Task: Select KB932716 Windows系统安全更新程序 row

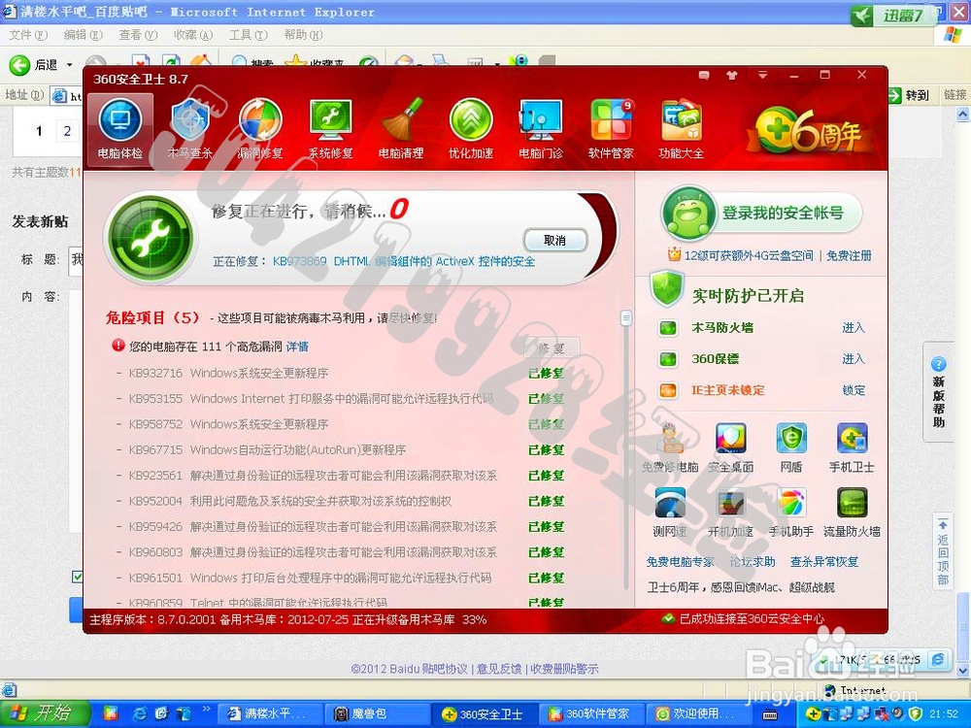Action: tap(340, 374)
